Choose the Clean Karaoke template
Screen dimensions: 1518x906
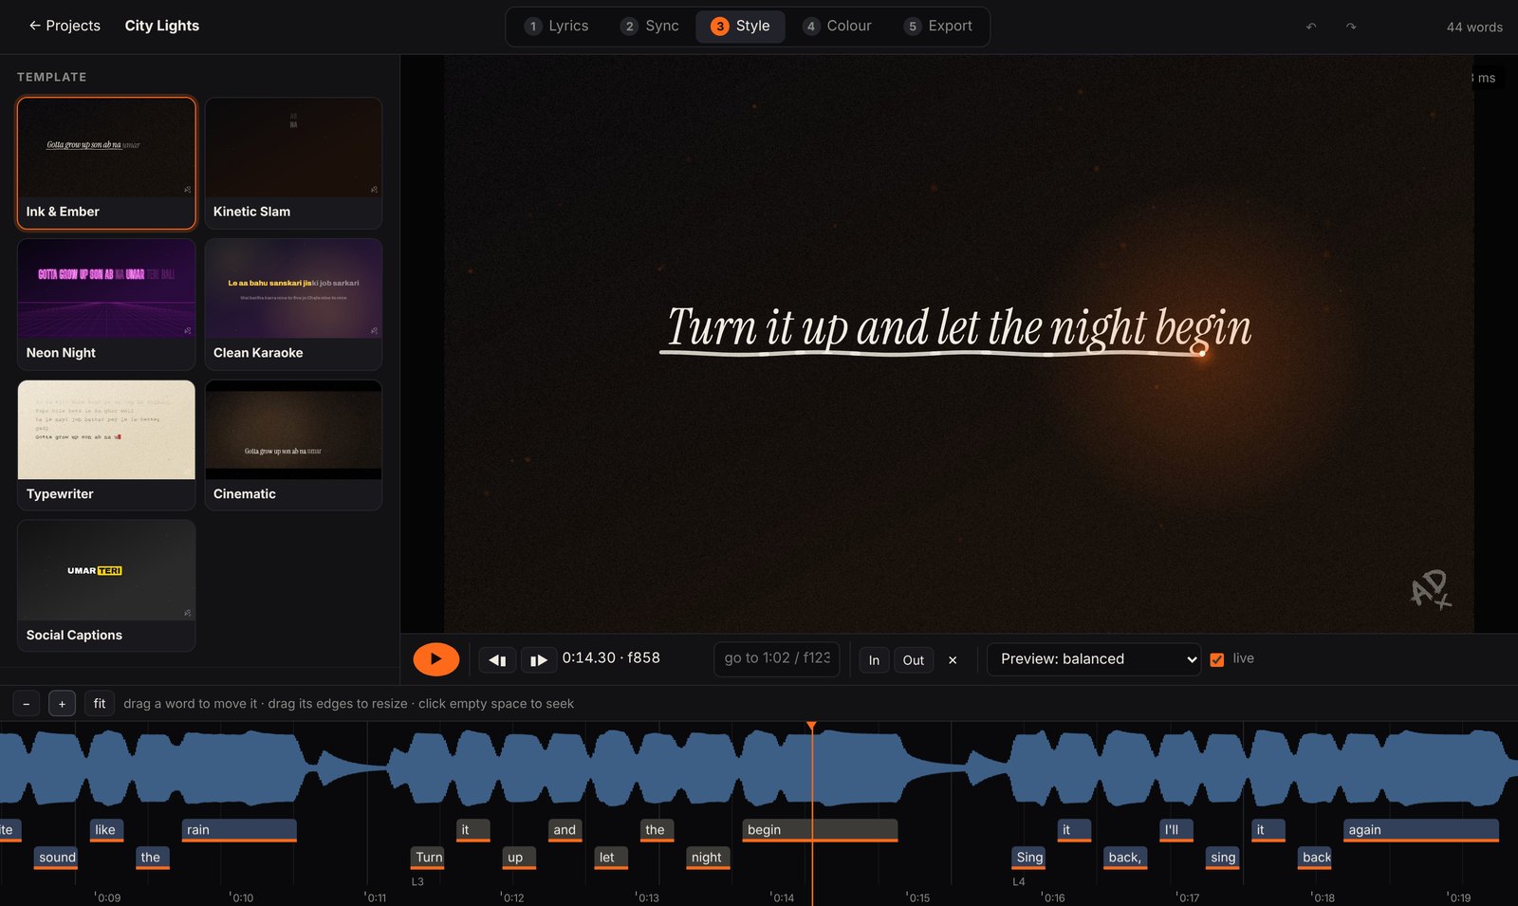[293, 304]
